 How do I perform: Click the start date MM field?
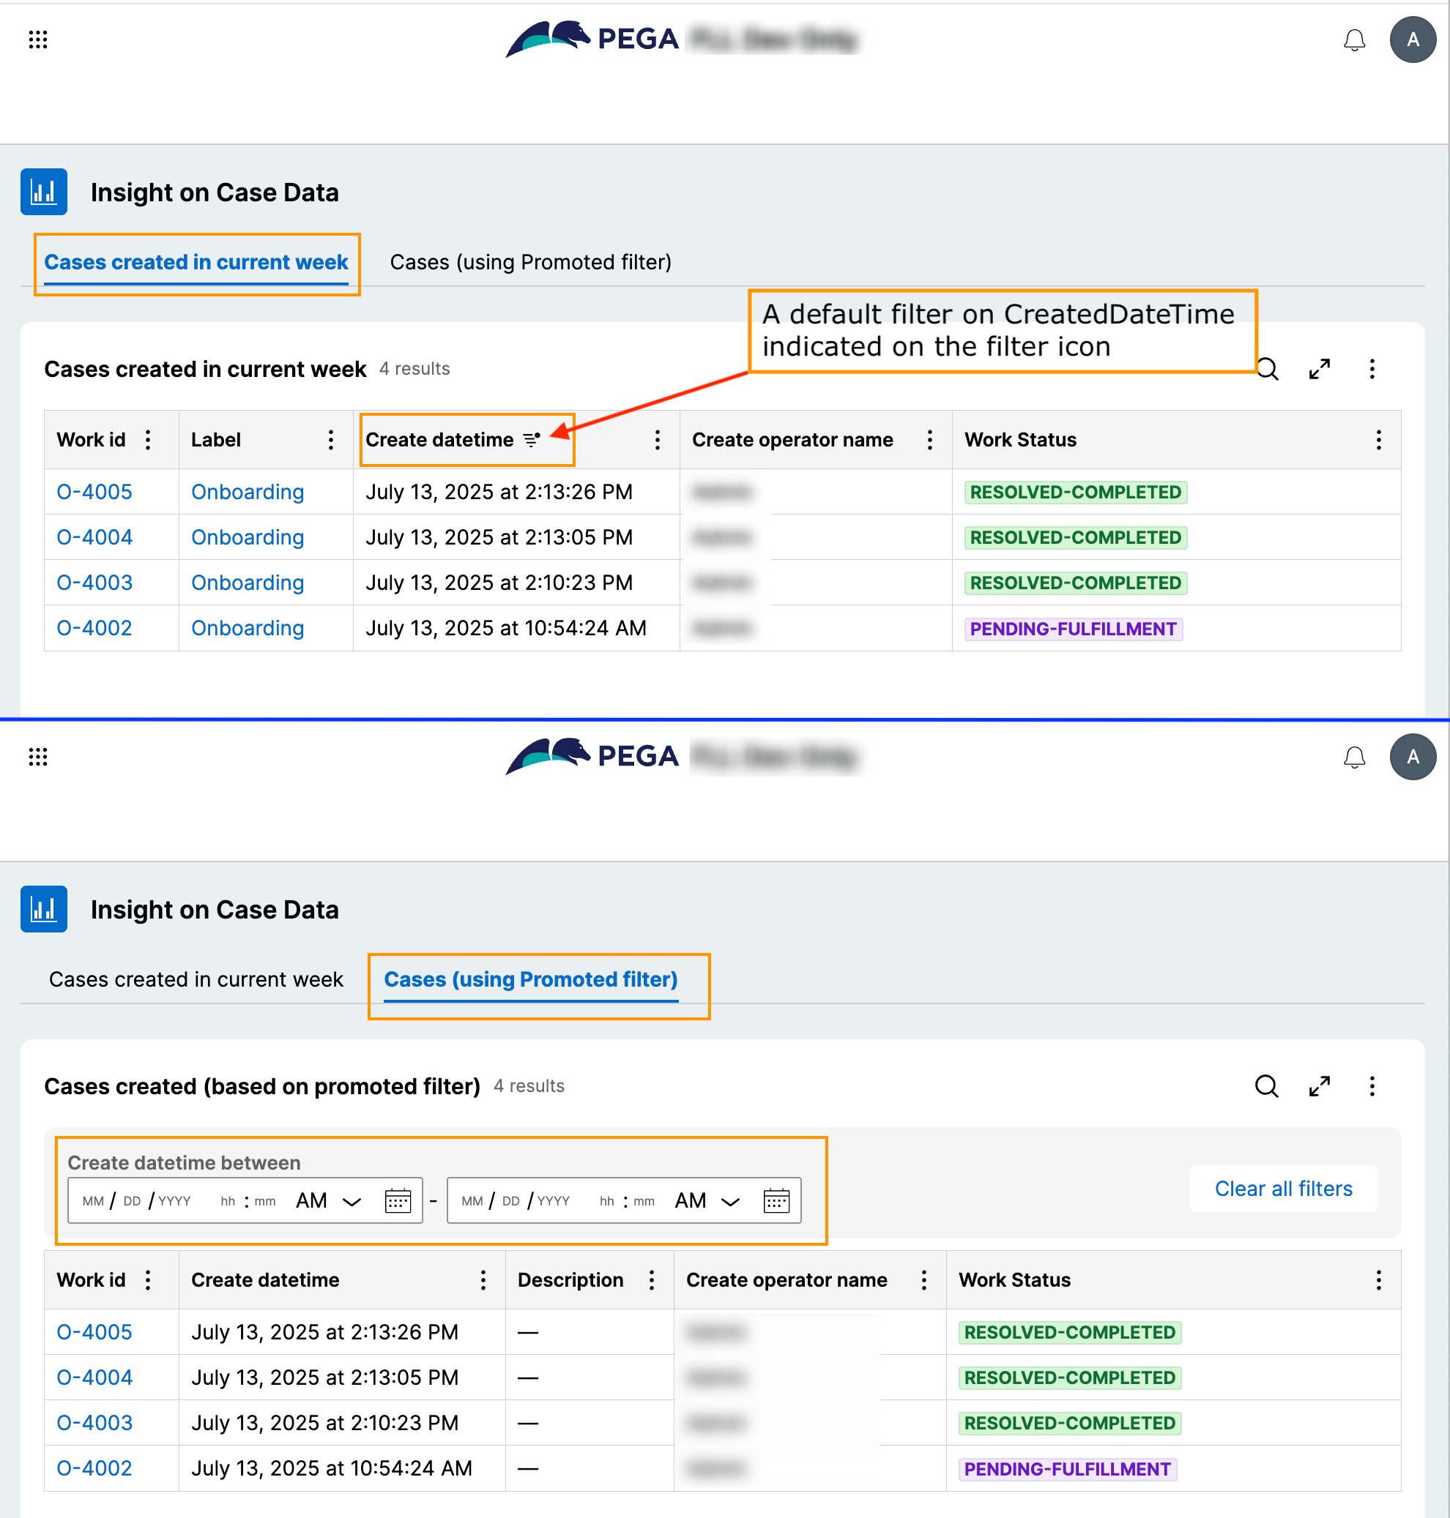[x=93, y=1200]
